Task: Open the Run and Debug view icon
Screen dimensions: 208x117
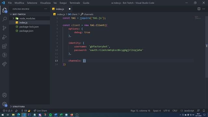Action: click(4, 37)
